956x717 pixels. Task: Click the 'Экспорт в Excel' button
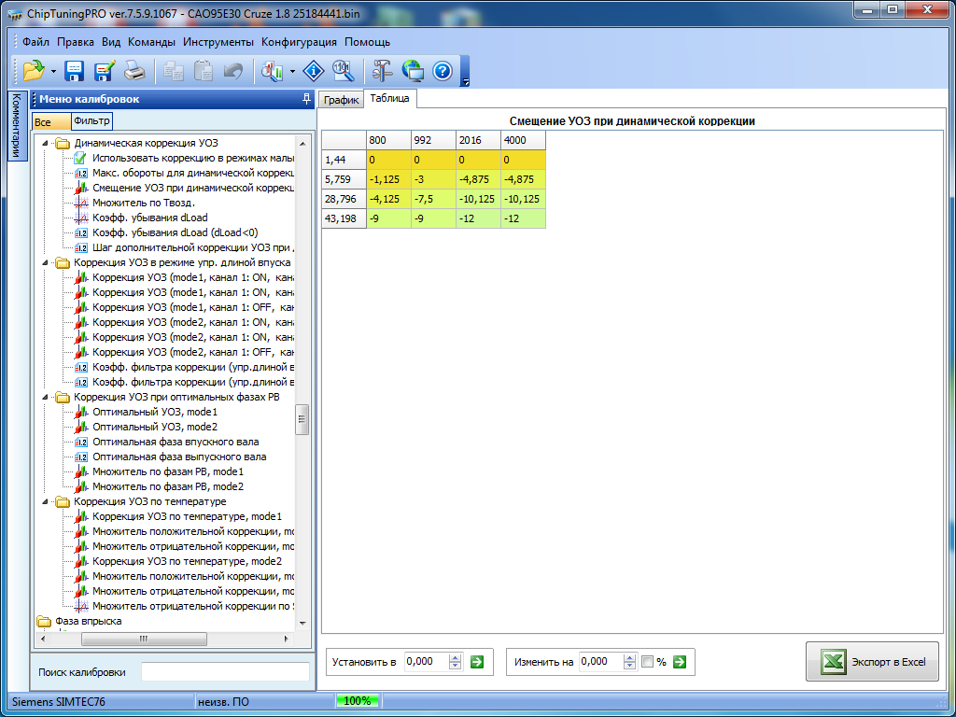pos(873,662)
